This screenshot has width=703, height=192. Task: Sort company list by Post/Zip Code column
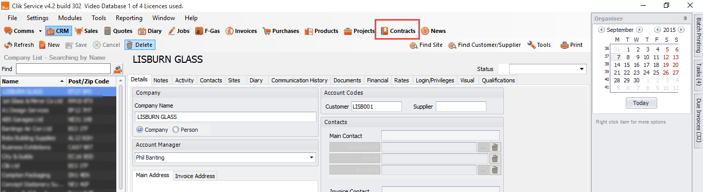coord(92,81)
